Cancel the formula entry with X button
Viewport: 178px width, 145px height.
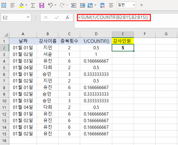(46, 17)
